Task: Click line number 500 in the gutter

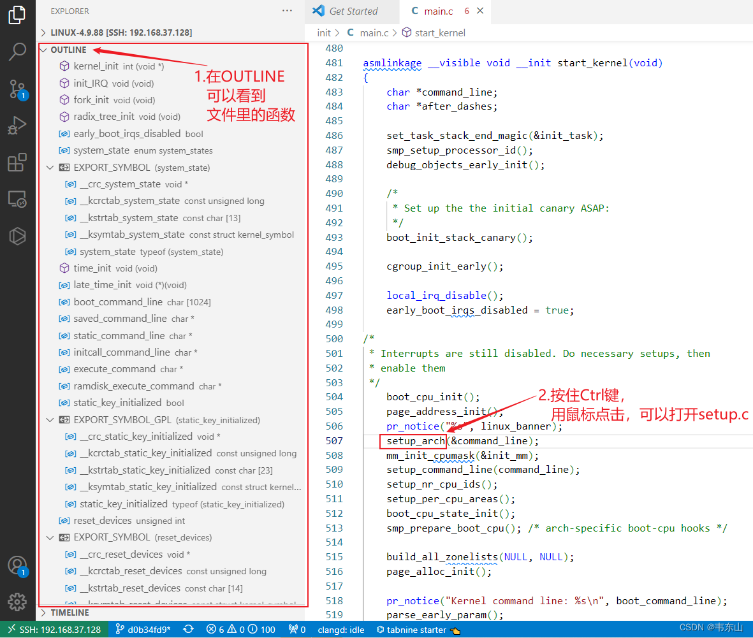Action: [x=333, y=339]
